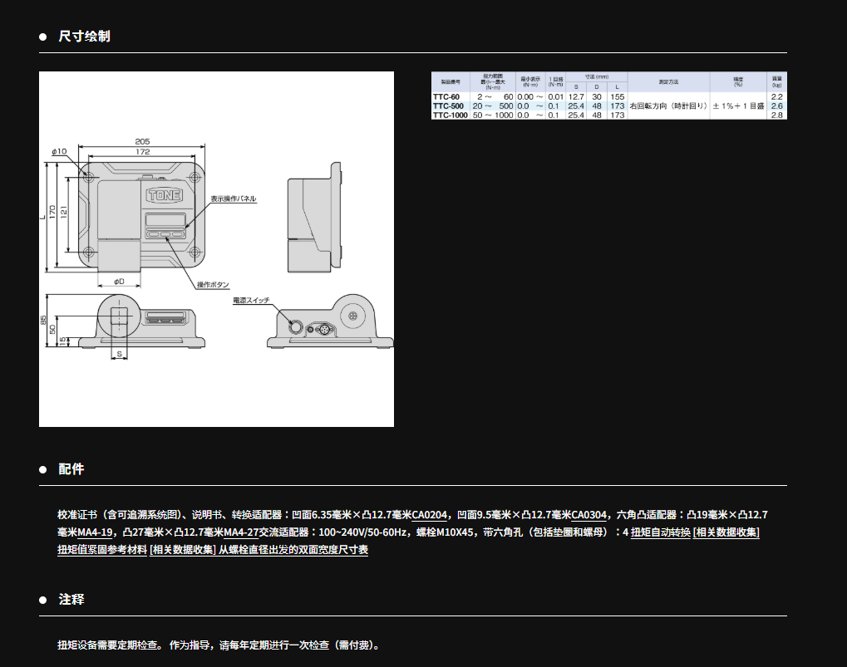This screenshot has height=667, width=847.
Task: Follow the MA4-27 adapter link
Action: [x=242, y=532]
